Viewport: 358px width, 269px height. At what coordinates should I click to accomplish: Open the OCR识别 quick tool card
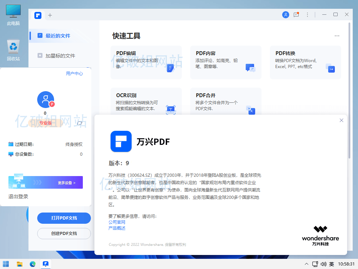[x=146, y=101]
